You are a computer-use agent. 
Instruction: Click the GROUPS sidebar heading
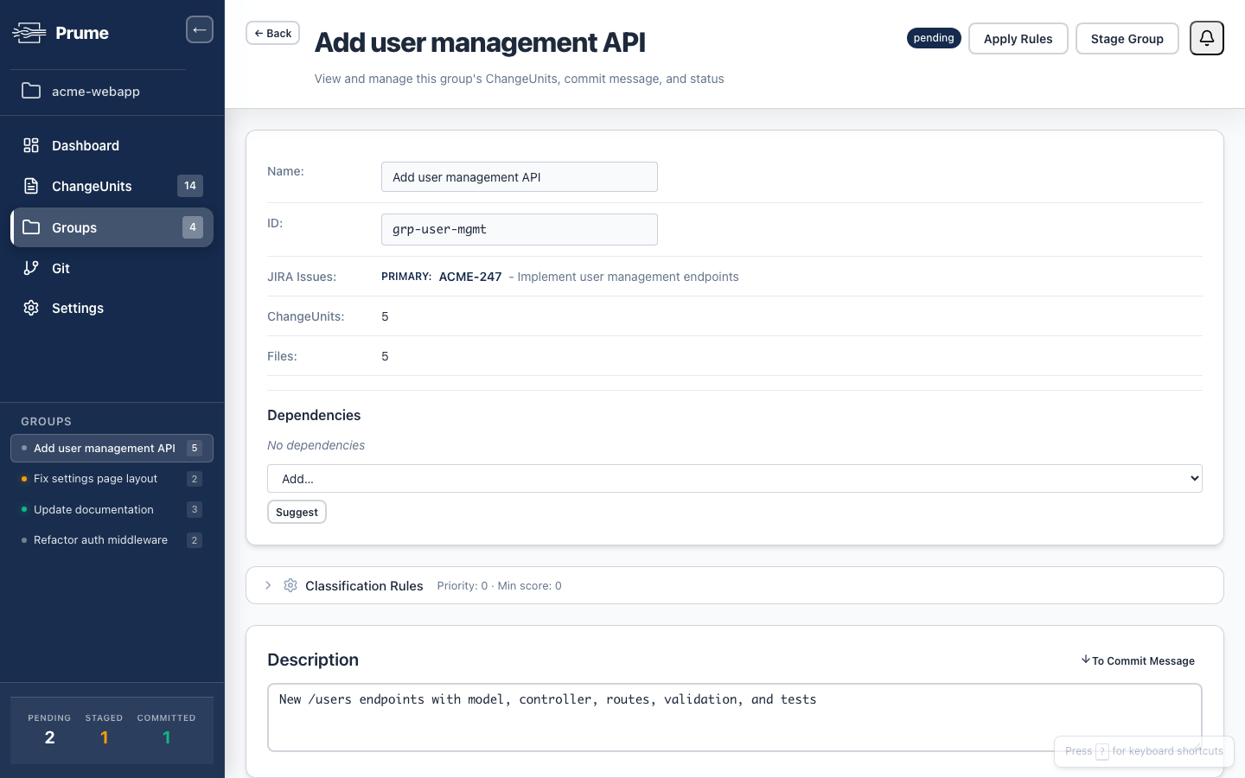click(46, 421)
